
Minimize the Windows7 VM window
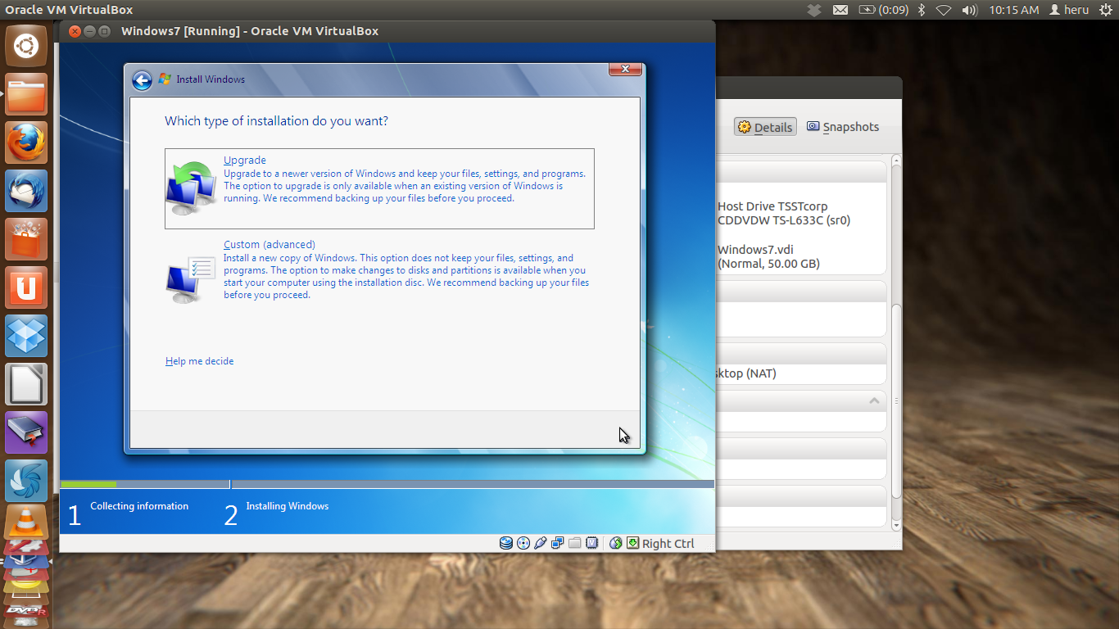(89, 31)
